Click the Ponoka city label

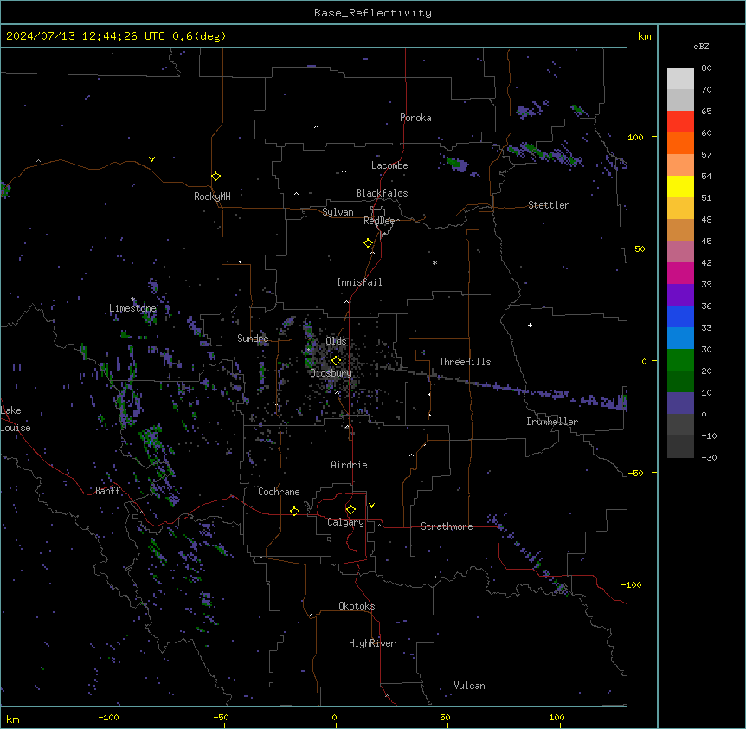[x=415, y=118]
